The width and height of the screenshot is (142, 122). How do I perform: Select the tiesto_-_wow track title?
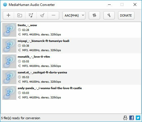point(27,25)
